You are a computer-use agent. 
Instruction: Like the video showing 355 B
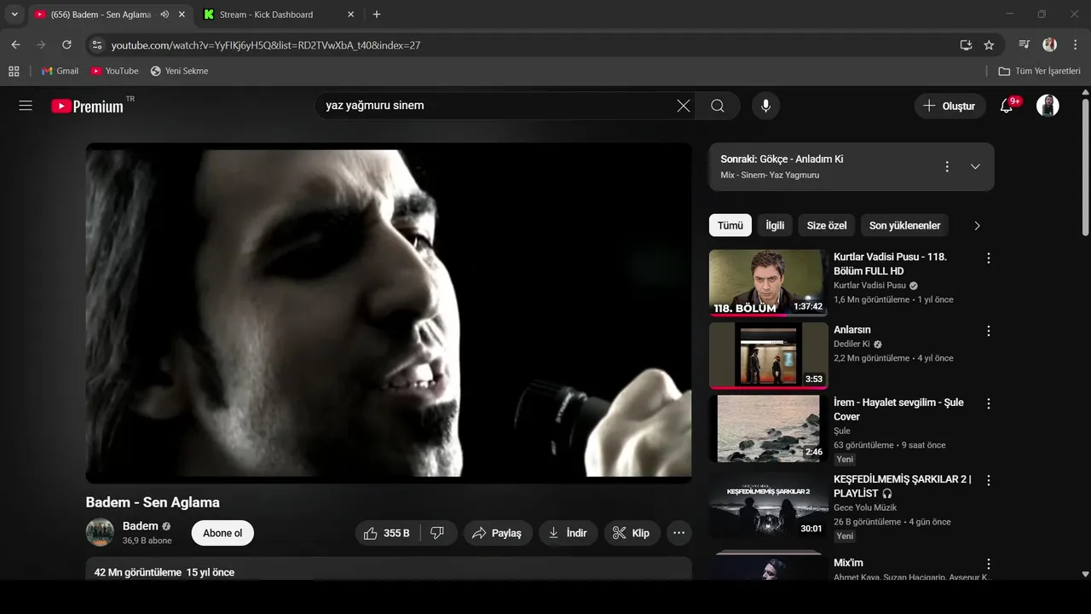coord(388,533)
